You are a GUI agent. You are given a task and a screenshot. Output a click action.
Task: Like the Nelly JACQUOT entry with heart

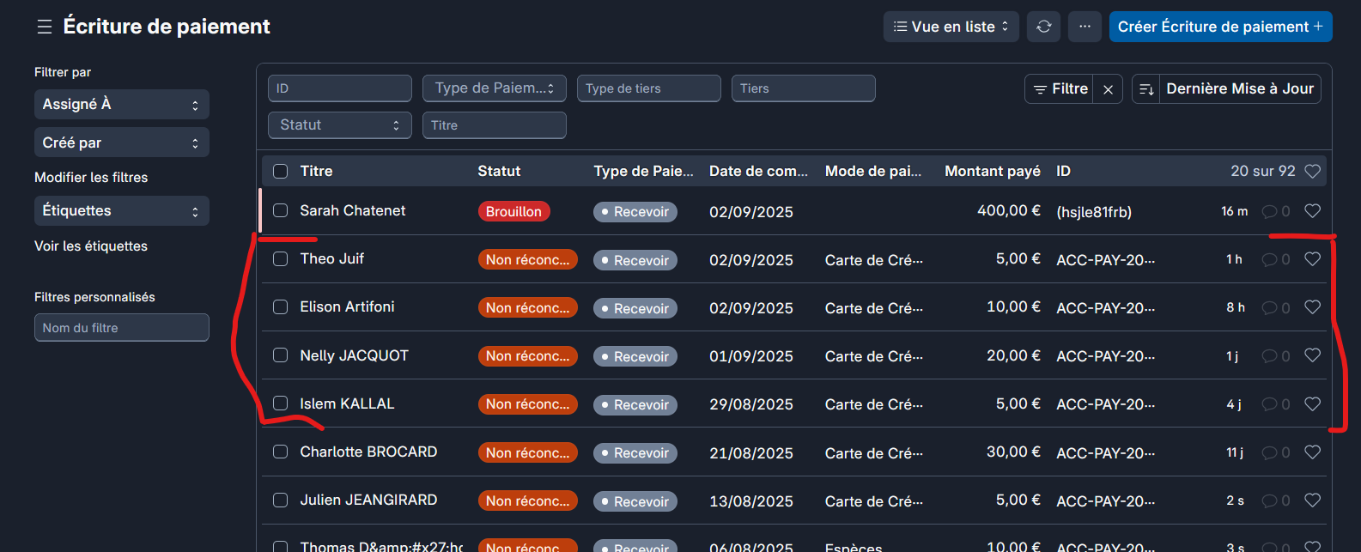click(1312, 355)
